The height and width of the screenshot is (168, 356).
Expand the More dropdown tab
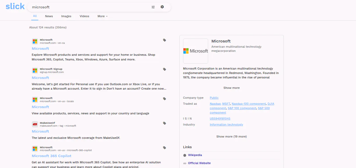pyautogui.click(x=102, y=16)
